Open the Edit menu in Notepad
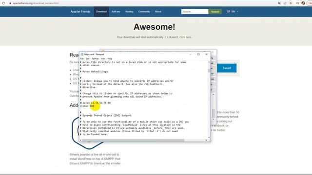The width and height of the screenshot is (312, 175). click(x=88, y=59)
